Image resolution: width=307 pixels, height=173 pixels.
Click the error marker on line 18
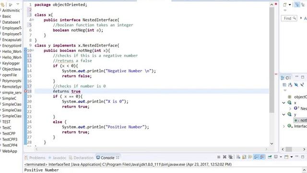[25, 91]
